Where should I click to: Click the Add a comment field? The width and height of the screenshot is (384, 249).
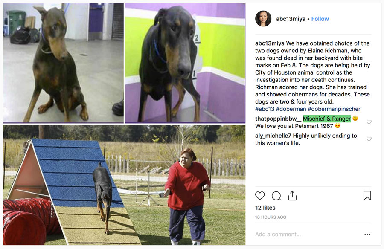point(308,235)
